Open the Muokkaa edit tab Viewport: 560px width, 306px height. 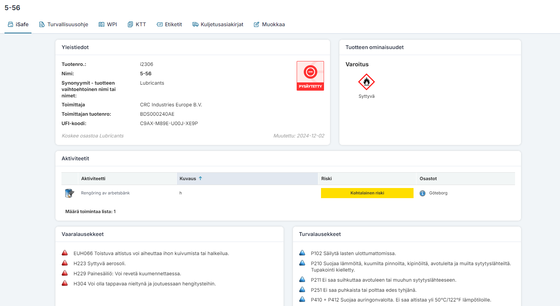click(x=269, y=24)
